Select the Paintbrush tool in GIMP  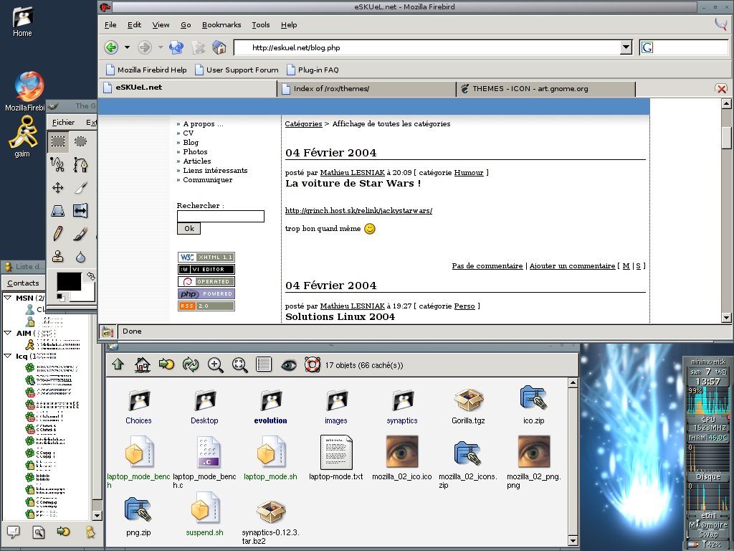coord(80,233)
